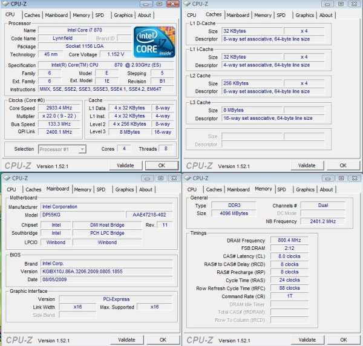
Task: Open Graphics tab in the CPU window
Action: pyautogui.click(x=123, y=15)
